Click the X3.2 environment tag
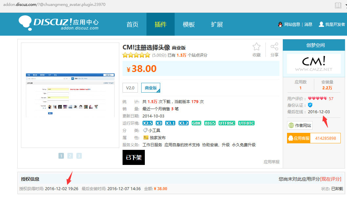 183,123
